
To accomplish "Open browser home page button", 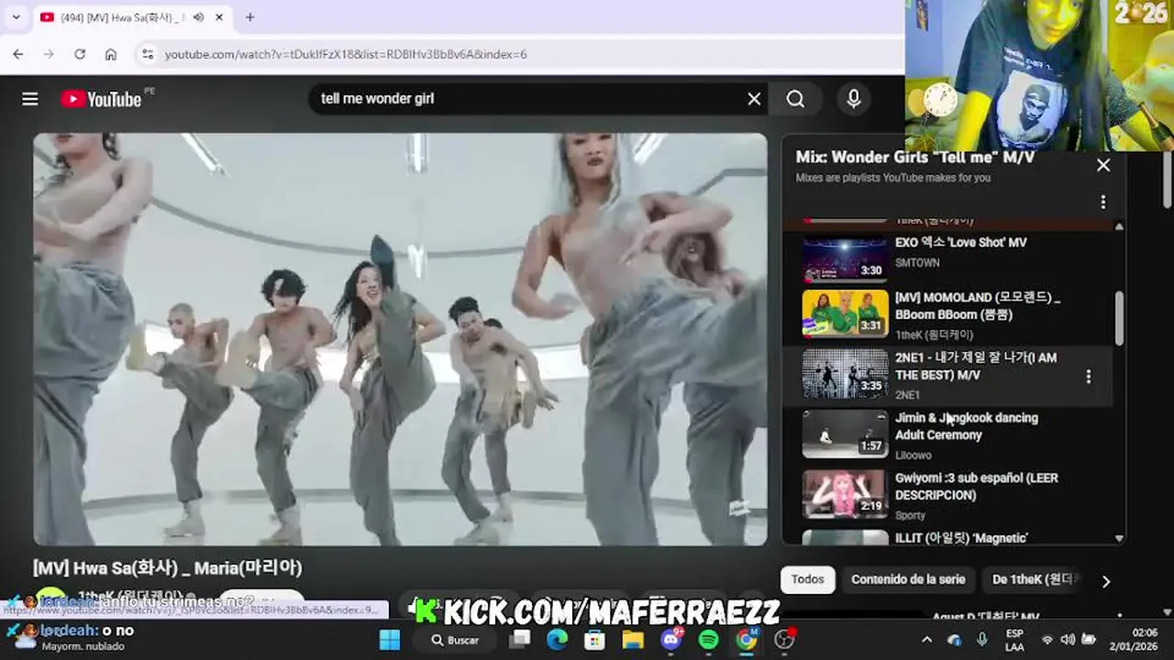I will pyautogui.click(x=111, y=54).
